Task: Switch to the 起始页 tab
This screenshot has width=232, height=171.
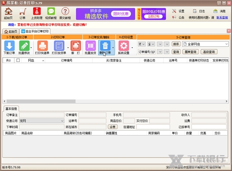Action: [x=11, y=31]
